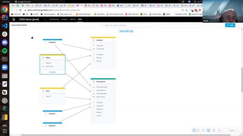Click the zoom out minus button
Viewport: 243px width, 136px height.
tap(226, 130)
